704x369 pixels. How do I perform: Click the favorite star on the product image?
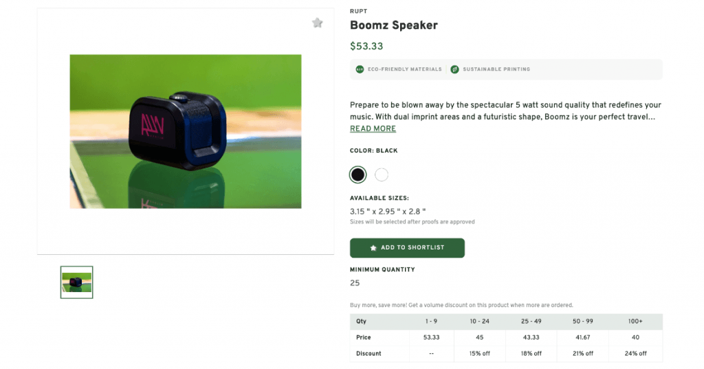click(317, 23)
